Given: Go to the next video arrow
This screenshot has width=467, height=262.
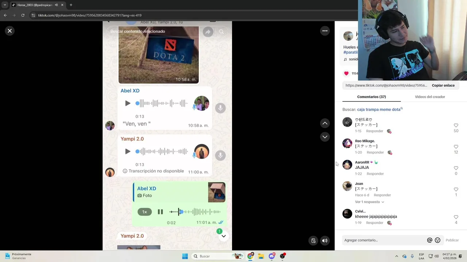Looking at the screenshot, I should tap(325, 137).
